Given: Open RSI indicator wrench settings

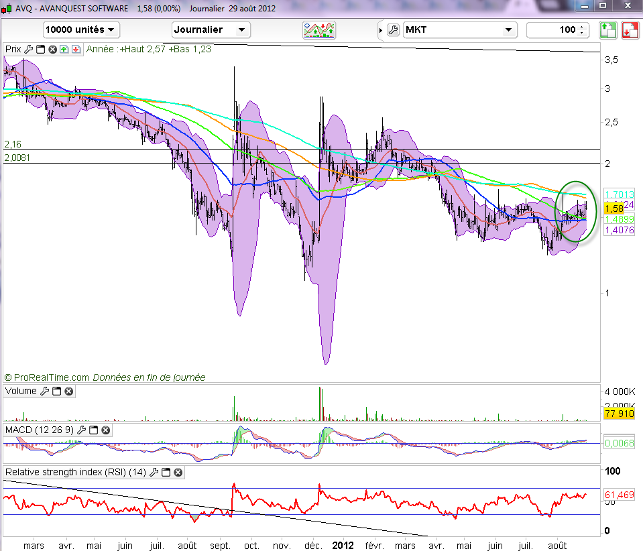Looking at the screenshot, I should coord(155,472).
